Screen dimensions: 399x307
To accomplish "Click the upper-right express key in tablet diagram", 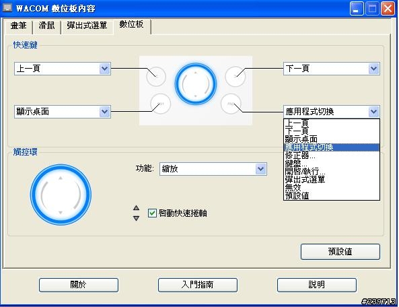I will point(235,76).
